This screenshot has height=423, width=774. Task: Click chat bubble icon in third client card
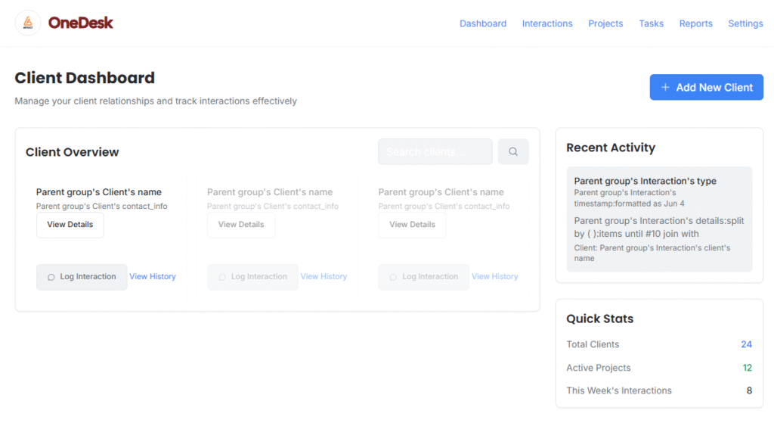click(393, 278)
